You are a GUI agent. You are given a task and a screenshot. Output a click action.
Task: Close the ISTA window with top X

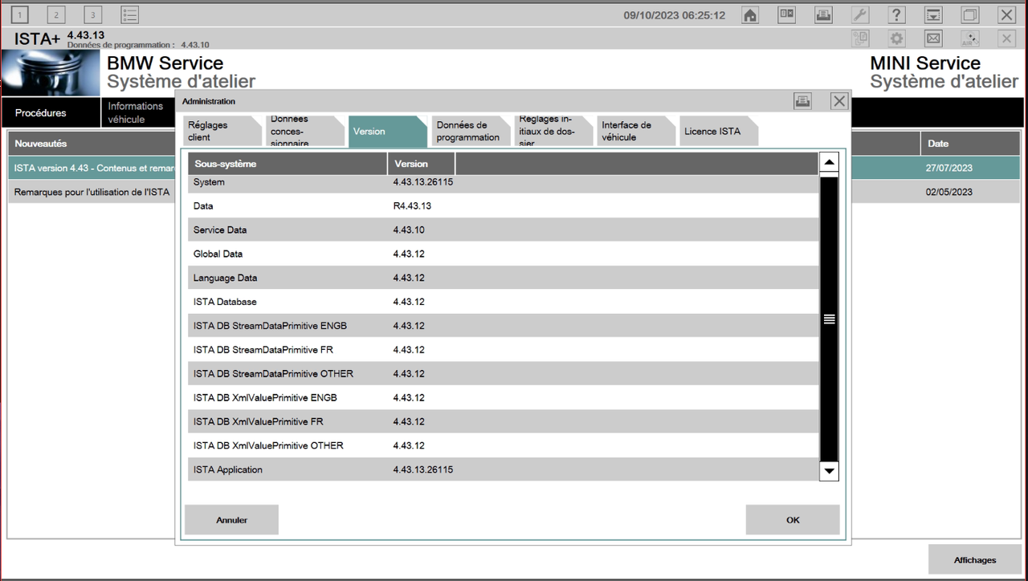1006,15
